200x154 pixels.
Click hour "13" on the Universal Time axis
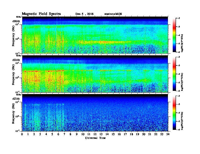pyautogui.click(x=101, y=134)
